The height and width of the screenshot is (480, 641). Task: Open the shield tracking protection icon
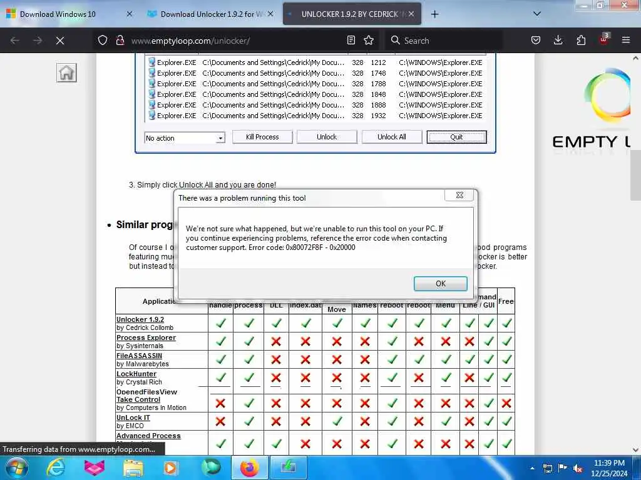103,41
